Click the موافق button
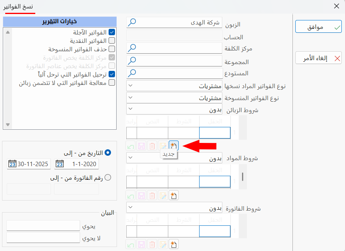Viewport: 345px width, 251px height. coord(318,26)
